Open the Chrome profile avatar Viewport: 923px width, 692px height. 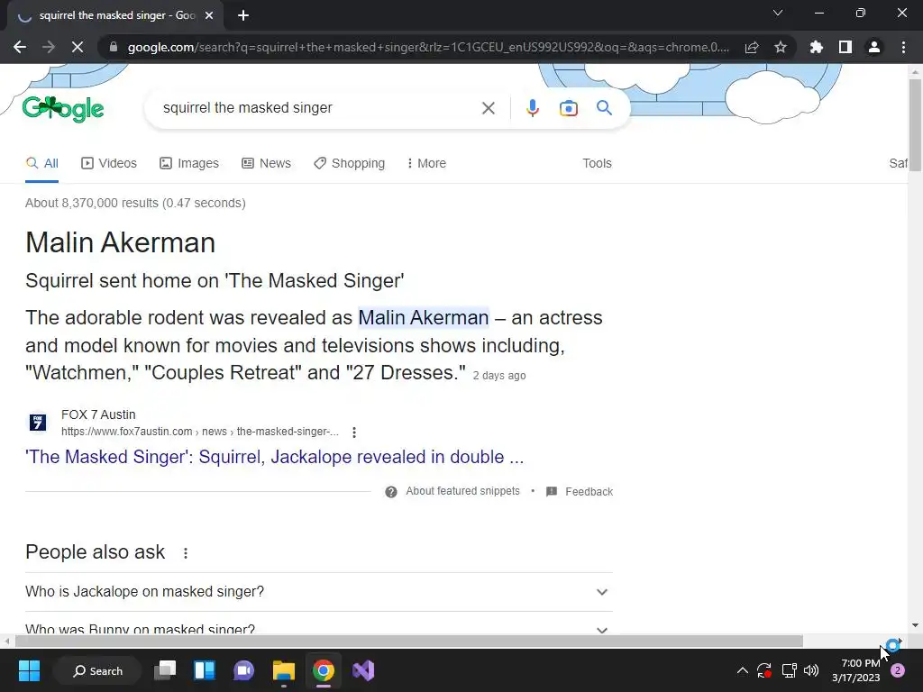(874, 47)
